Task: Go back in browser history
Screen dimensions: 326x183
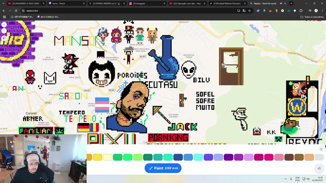Action: 4,11
